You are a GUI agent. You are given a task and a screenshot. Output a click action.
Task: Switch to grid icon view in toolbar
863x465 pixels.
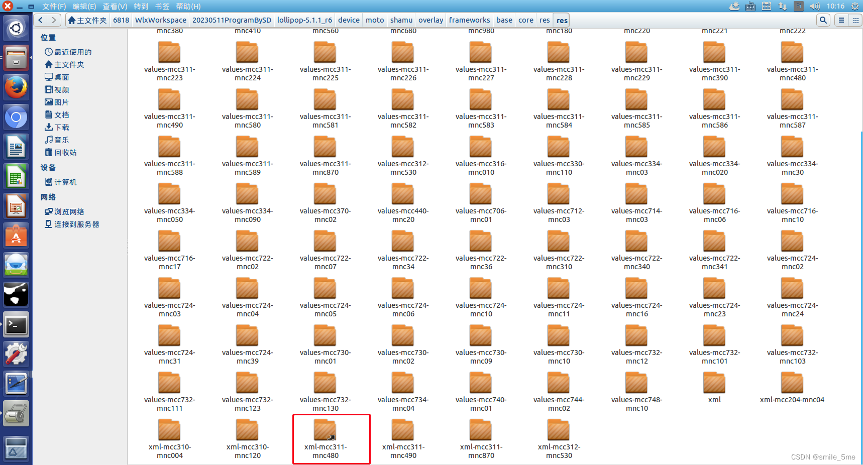point(855,20)
